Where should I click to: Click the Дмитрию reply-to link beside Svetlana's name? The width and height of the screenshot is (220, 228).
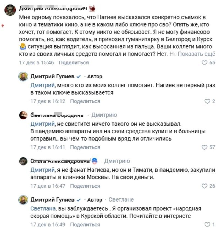[104, 115]
